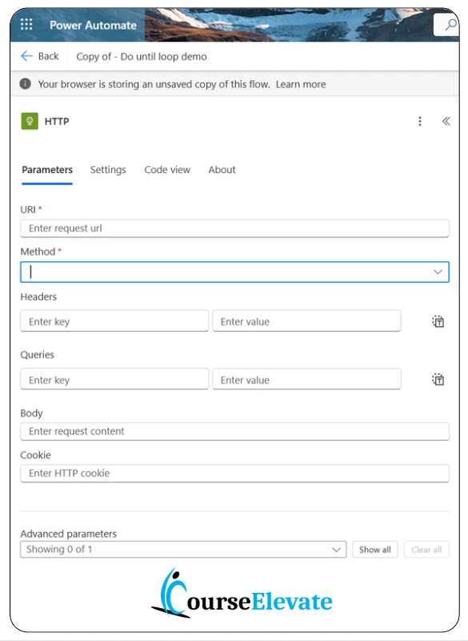Viewport: 468px width, 641px height.
Task: Click the search magnifier icon
Action: click(x=450, y=24)
